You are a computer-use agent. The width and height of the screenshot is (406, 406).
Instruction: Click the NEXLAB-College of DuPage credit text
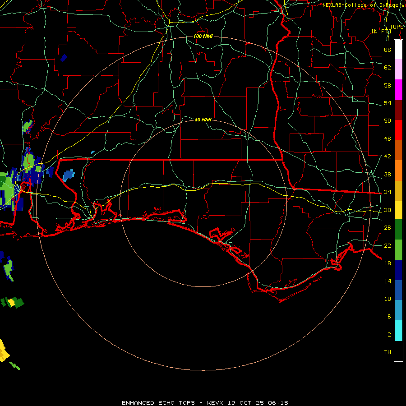(363, 5)
